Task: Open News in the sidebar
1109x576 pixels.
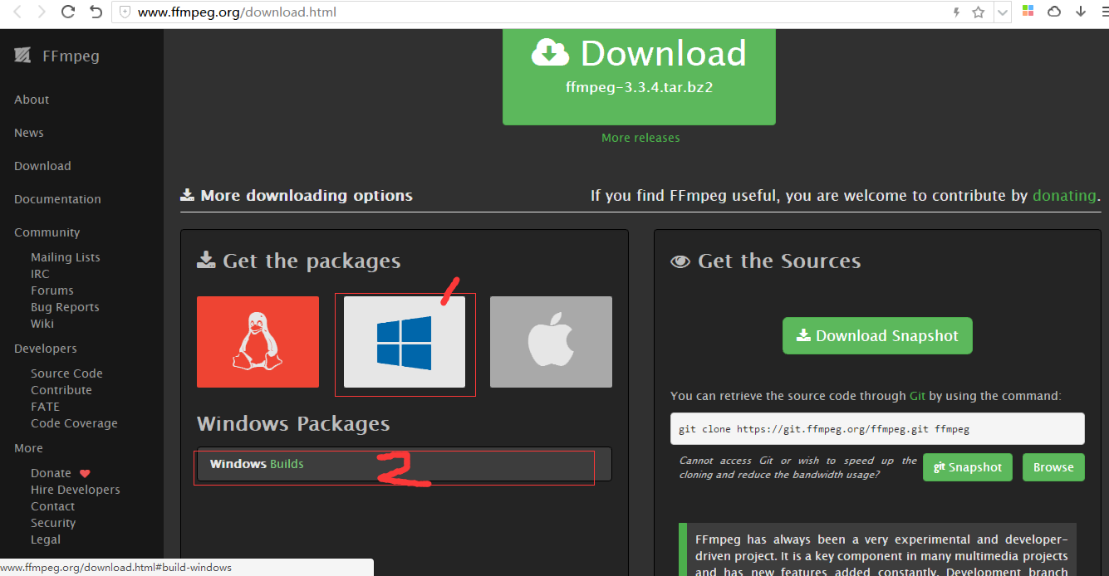Action: [29, 133]
